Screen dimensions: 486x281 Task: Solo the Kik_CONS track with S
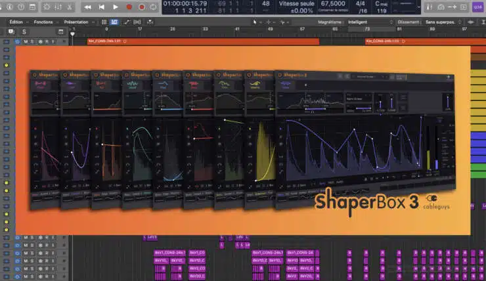[32, 41]
